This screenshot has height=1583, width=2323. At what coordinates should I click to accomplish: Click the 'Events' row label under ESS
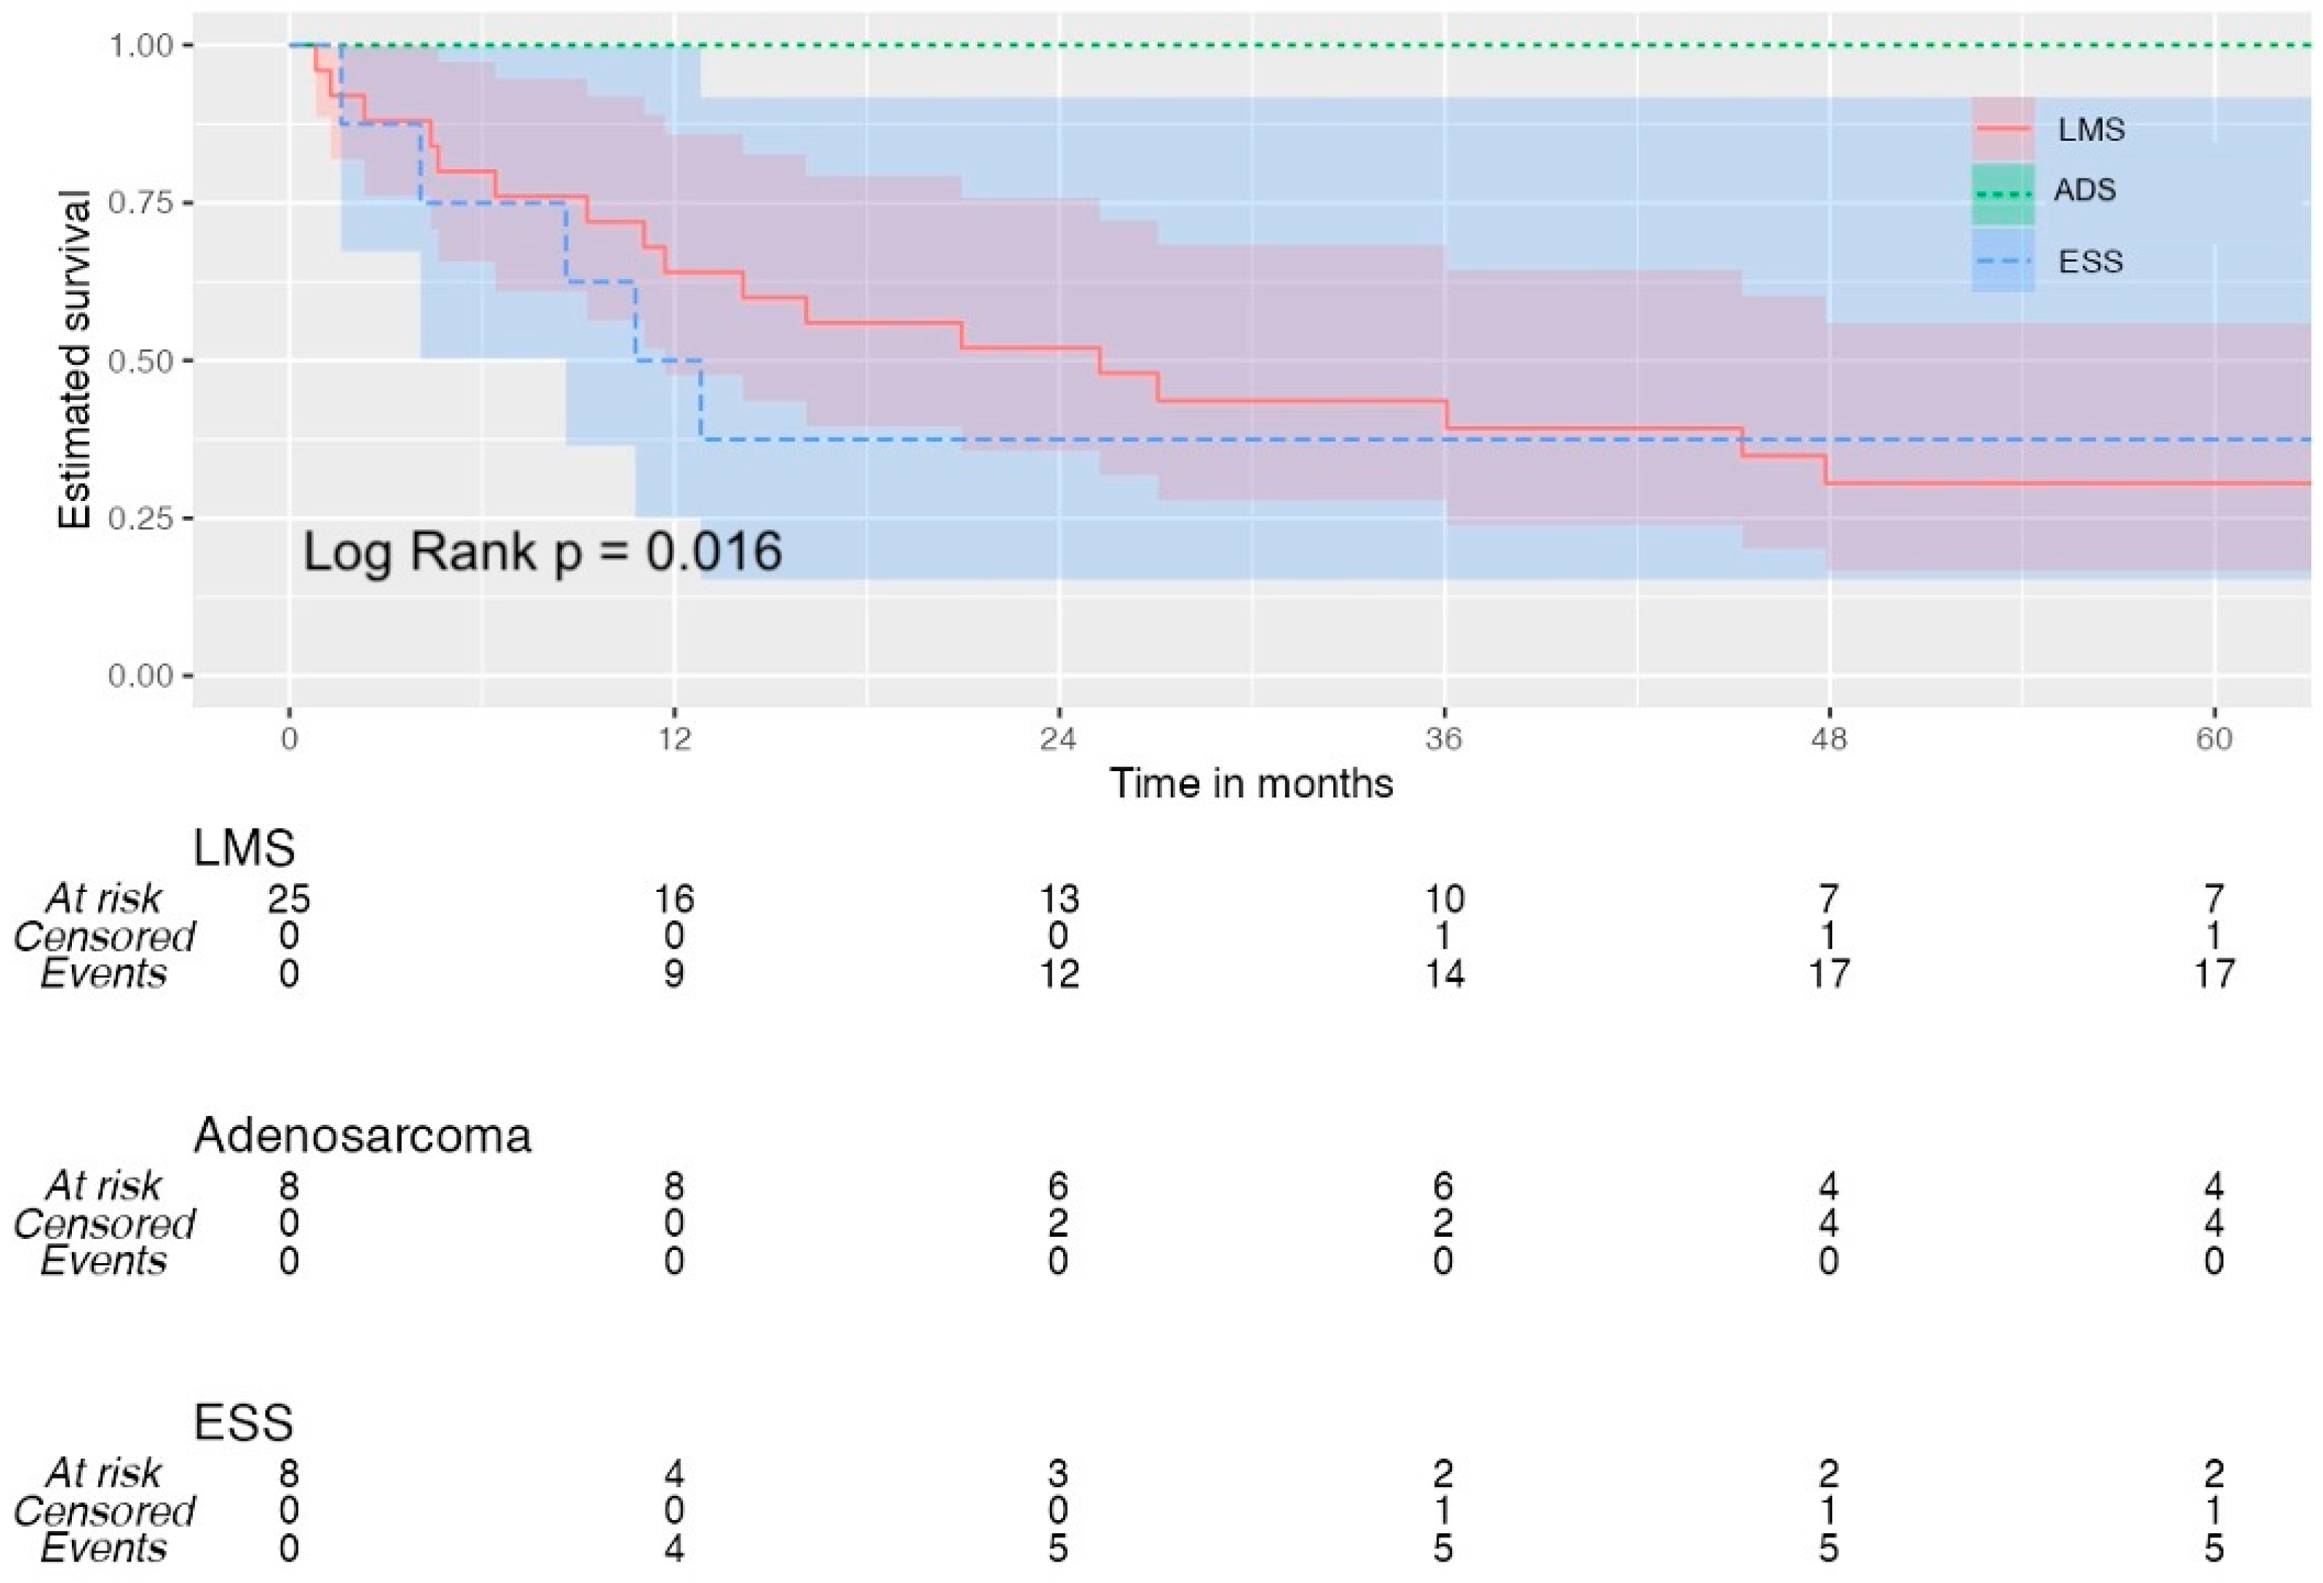click(x=104, y=1548)
